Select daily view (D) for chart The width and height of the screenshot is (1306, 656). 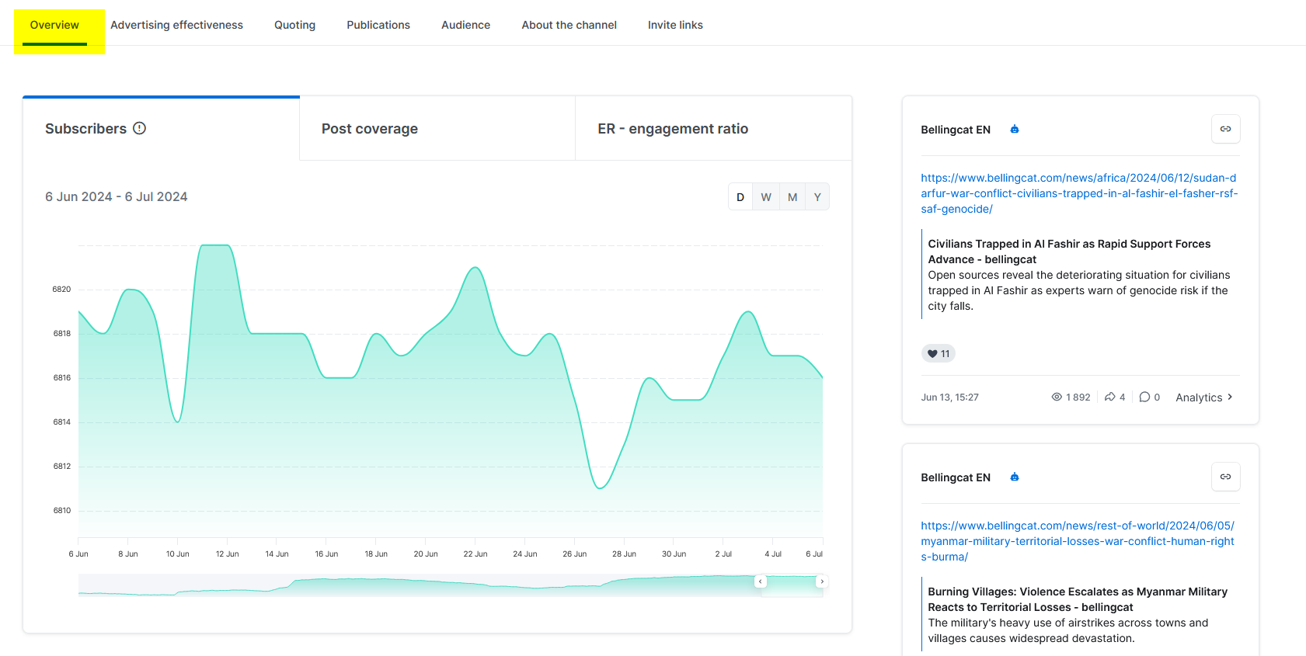[x=740, y=197]
